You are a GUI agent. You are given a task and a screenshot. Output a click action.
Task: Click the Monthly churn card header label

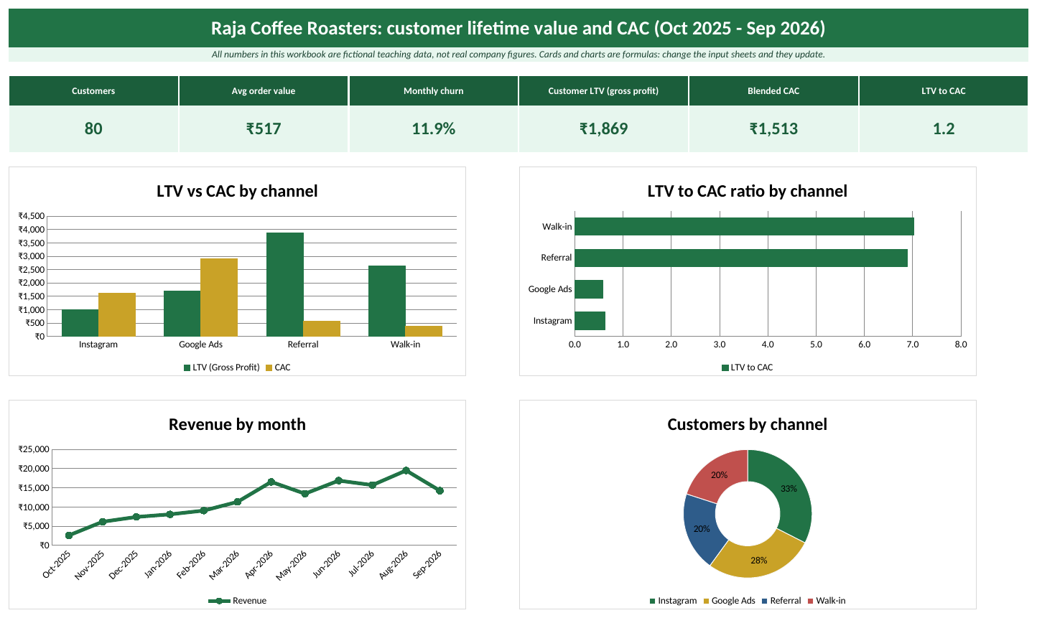[x=434, y=91]
